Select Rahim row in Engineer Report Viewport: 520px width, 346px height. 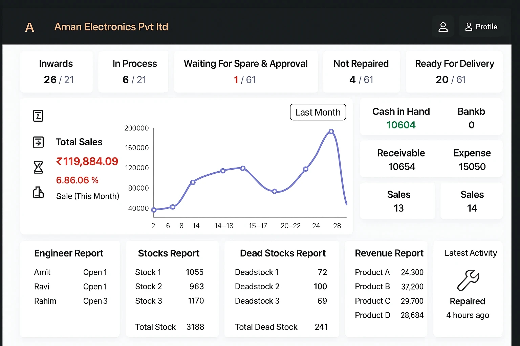pos(71,301)
